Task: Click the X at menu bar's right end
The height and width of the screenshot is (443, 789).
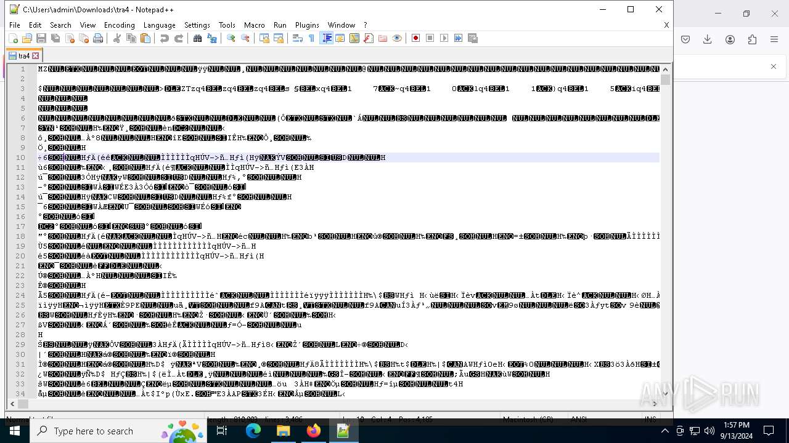Action: pos(666,25)
